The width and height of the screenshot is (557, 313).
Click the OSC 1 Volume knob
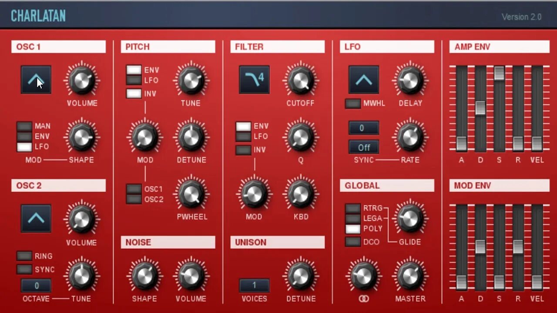point(82,80)
